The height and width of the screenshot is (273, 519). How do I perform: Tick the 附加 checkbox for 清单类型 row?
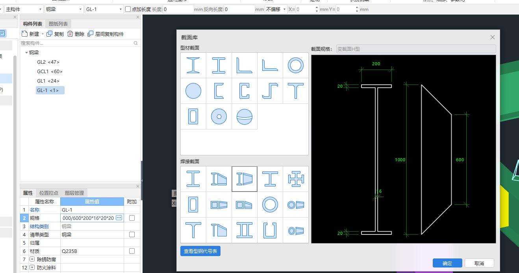pyautogui.click(x=132, y=234)
